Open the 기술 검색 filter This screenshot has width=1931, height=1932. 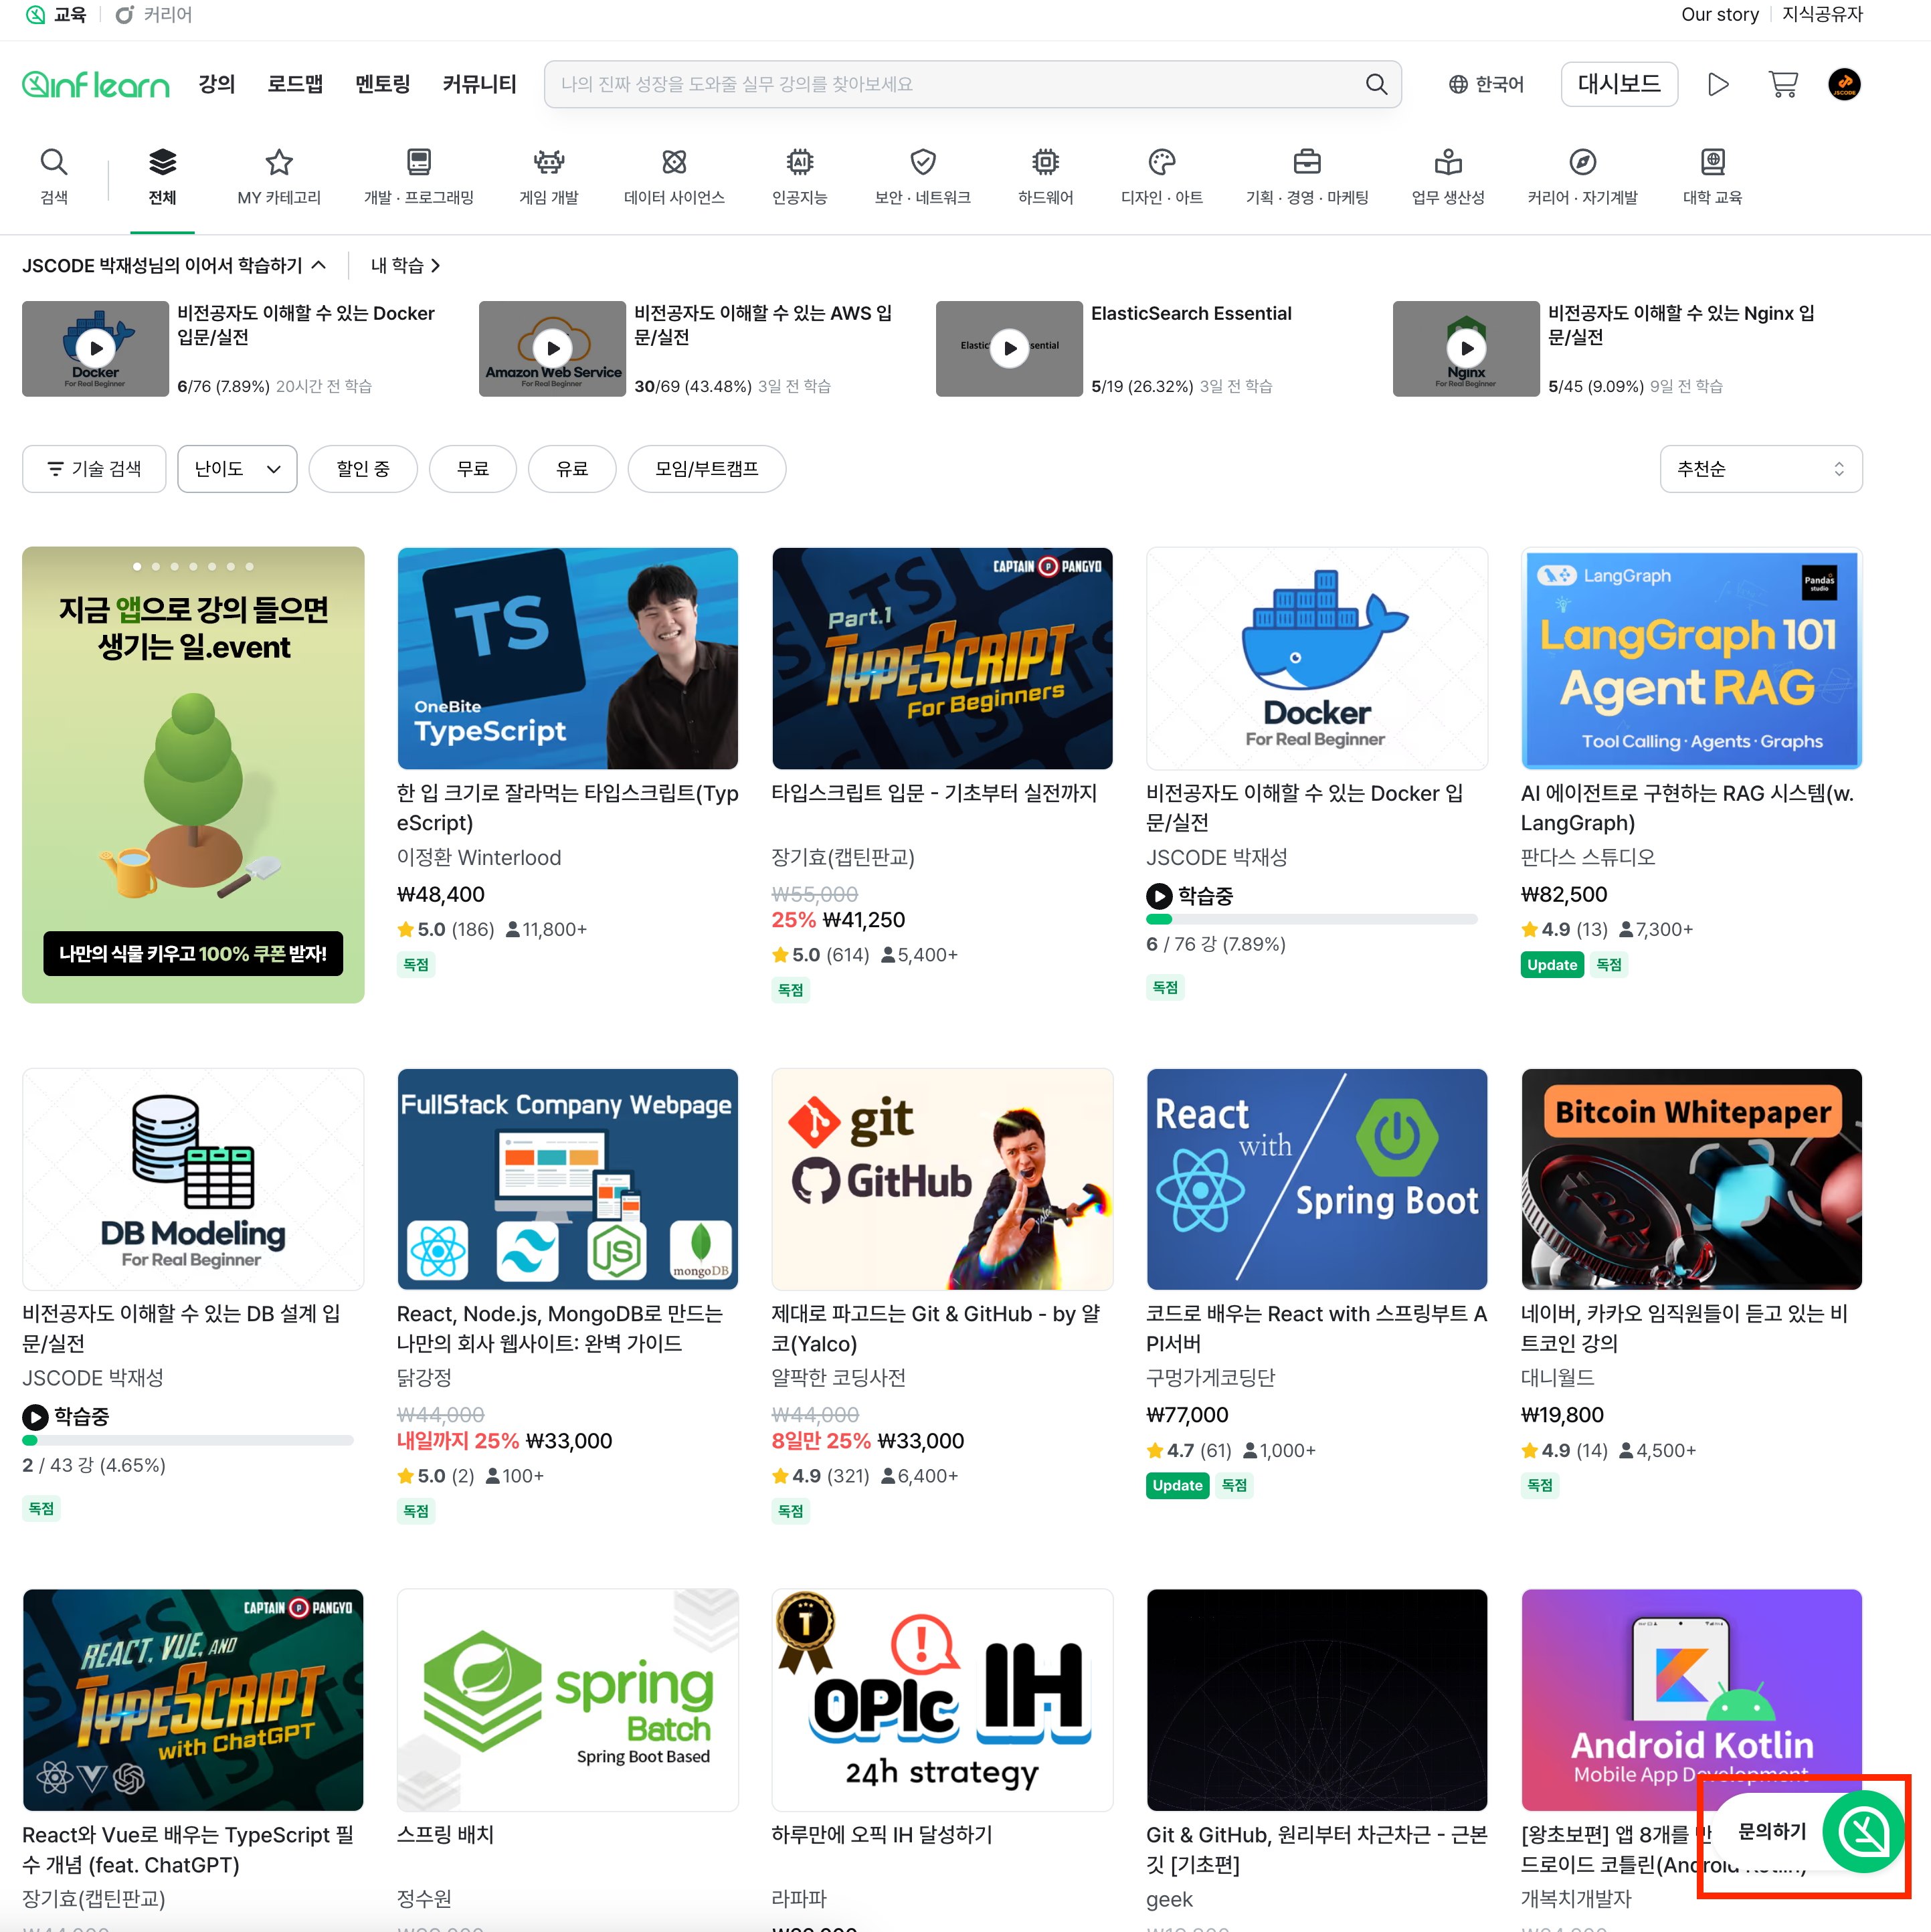(x=94, y=469)
